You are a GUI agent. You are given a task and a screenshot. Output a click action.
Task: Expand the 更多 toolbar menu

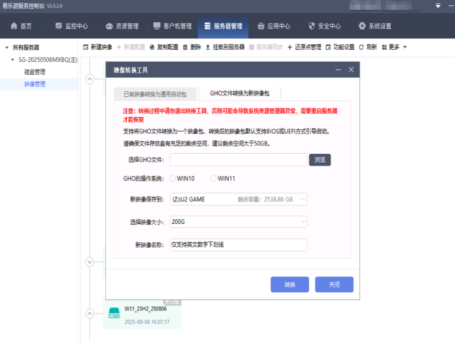click(x=394, y=47)
